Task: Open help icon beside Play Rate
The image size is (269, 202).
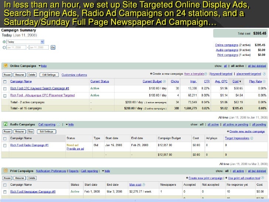Action: 264,81
